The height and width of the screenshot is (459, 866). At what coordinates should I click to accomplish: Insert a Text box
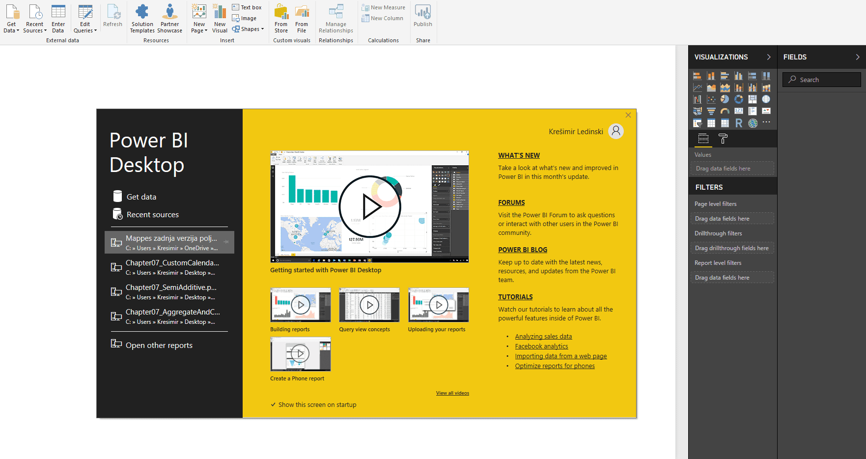(247, 7)
